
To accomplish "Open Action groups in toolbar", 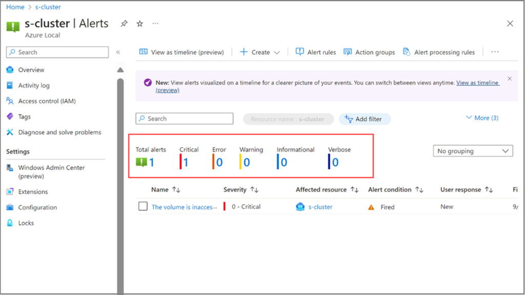I will coord(369,52).
